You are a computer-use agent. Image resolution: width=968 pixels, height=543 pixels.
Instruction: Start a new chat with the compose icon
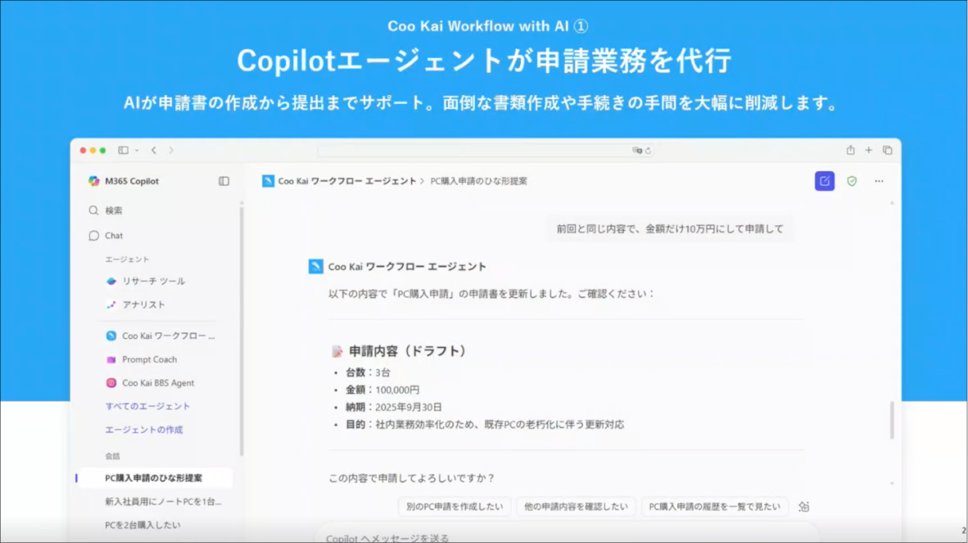824,180
